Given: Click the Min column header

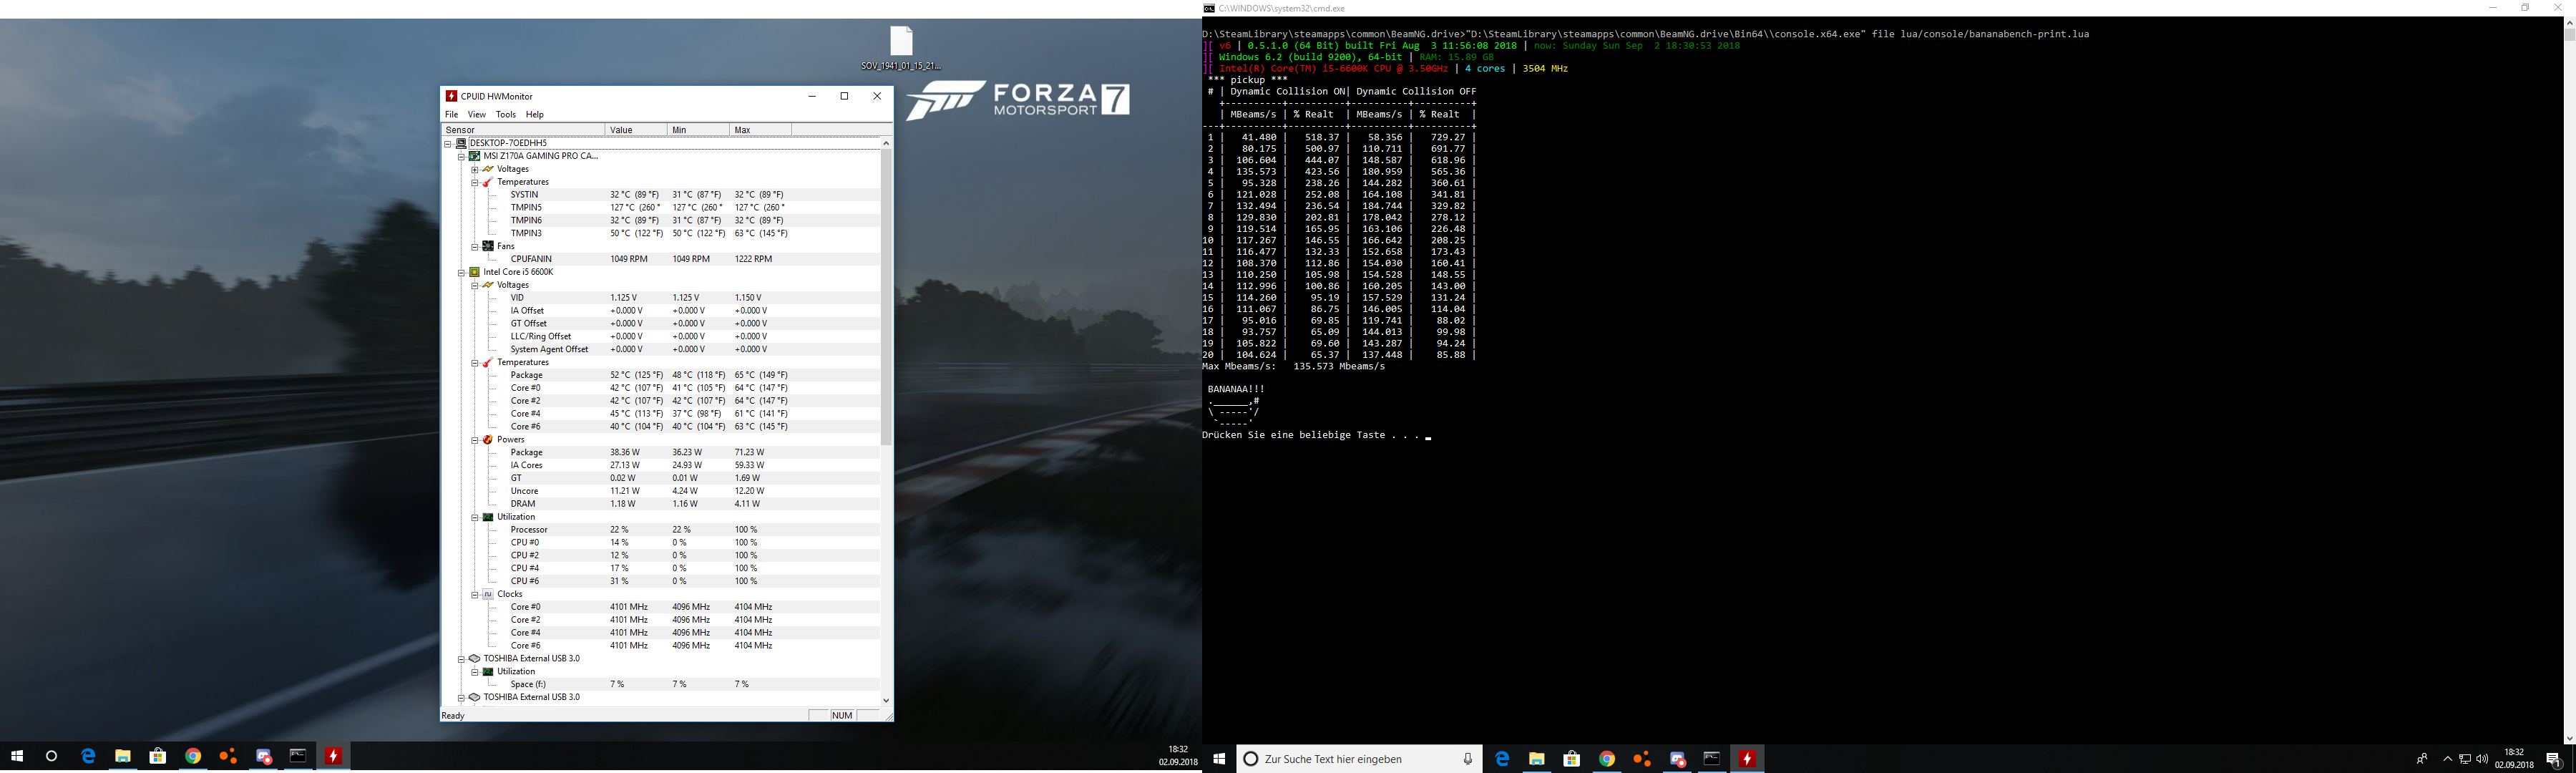Looking at the screenshot, I should click(x=698, y=130).
